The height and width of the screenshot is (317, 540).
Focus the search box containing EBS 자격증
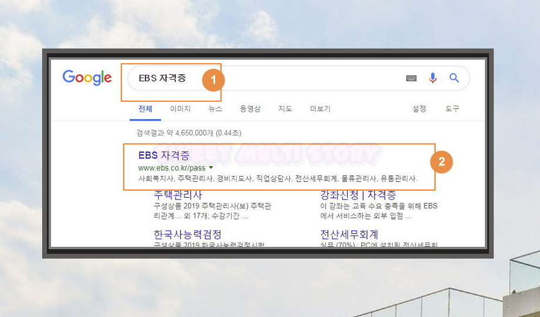pyautogui.click(x=298, y=78)
